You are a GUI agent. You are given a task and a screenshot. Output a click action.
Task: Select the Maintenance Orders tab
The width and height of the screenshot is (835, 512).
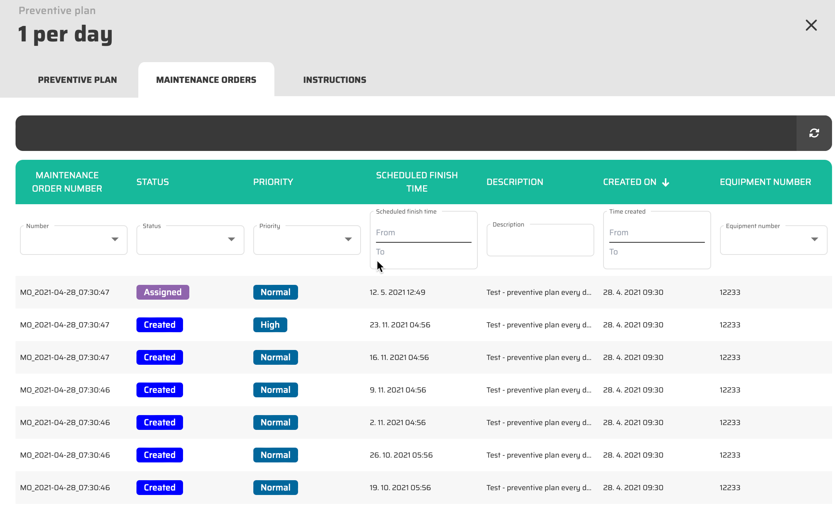(206, 80)
